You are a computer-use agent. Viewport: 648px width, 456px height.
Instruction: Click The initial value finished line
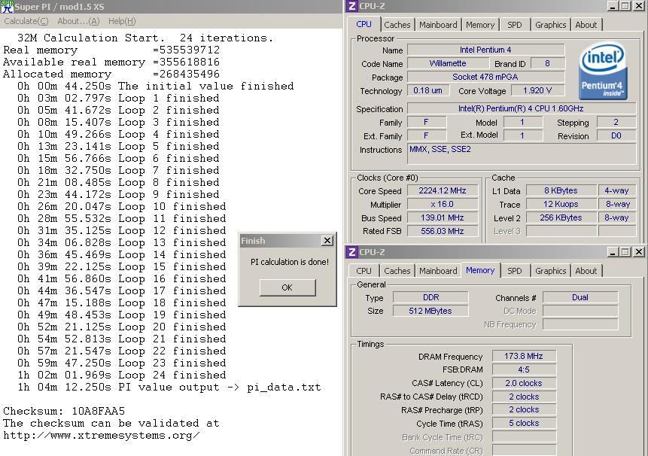click(x=155, y=86)
